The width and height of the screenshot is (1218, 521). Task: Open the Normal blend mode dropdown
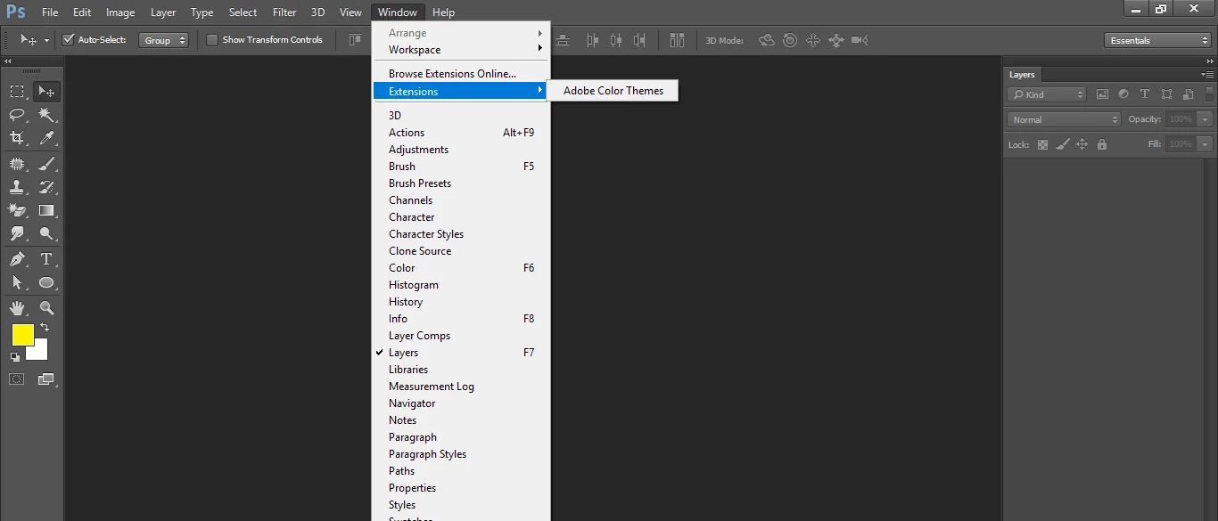coord(1064,119)
